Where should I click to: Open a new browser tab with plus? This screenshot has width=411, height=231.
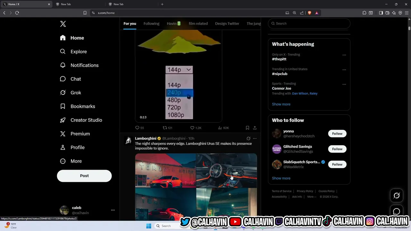pyautogui.click(x=162, y=4)
